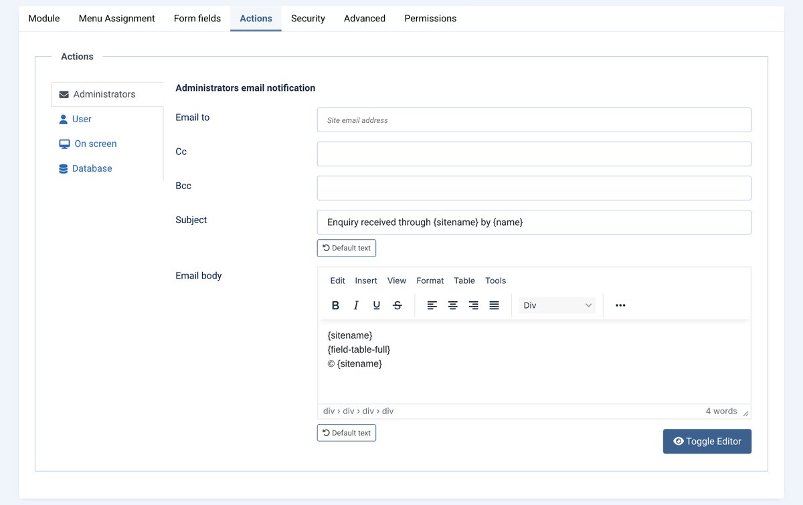Center align text in email body
The image size is (803, 505).
[453, 305]
